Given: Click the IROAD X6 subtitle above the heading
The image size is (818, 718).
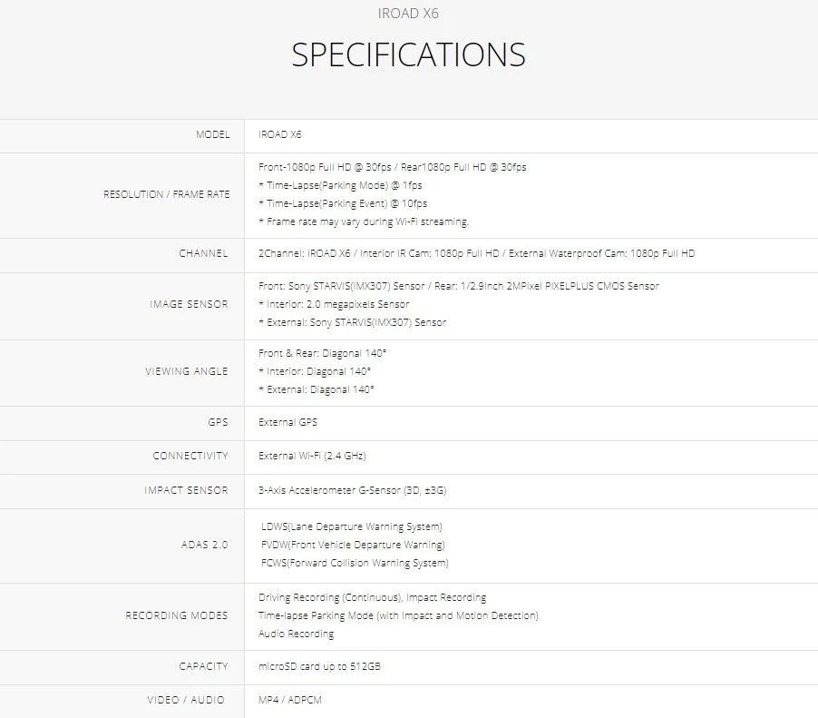Looking at the screenshot, I should click(x=408, y=14).
